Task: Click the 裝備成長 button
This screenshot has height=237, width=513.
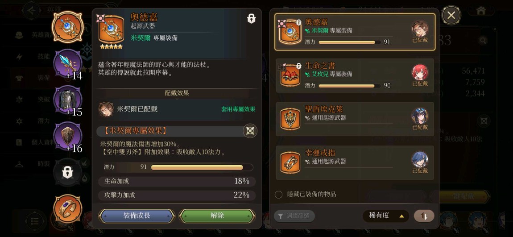Action: click(137, 216)
